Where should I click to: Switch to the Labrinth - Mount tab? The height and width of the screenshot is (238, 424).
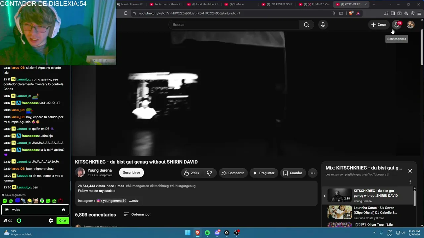click(203, 4)
